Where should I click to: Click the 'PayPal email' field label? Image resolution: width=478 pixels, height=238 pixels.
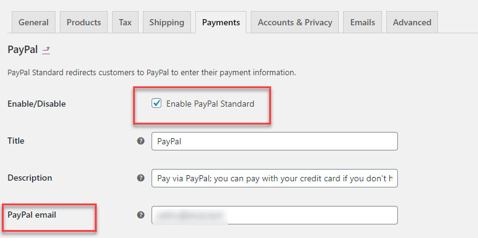31,215
